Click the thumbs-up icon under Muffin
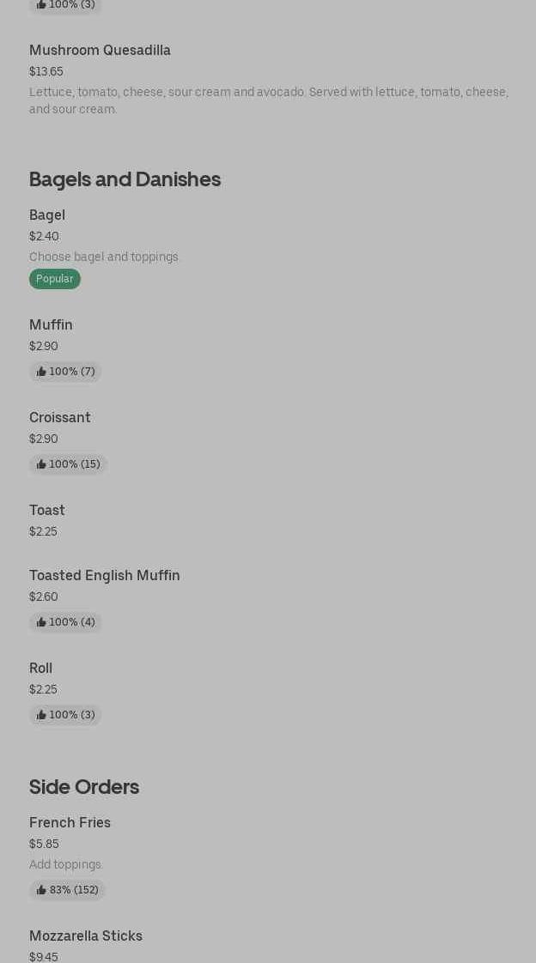 point(41,372)
